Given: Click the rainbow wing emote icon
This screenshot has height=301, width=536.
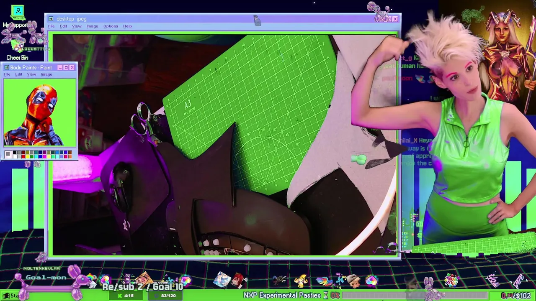Looking at the screenshot, I should pyautogui.click(x=324, y=282).
